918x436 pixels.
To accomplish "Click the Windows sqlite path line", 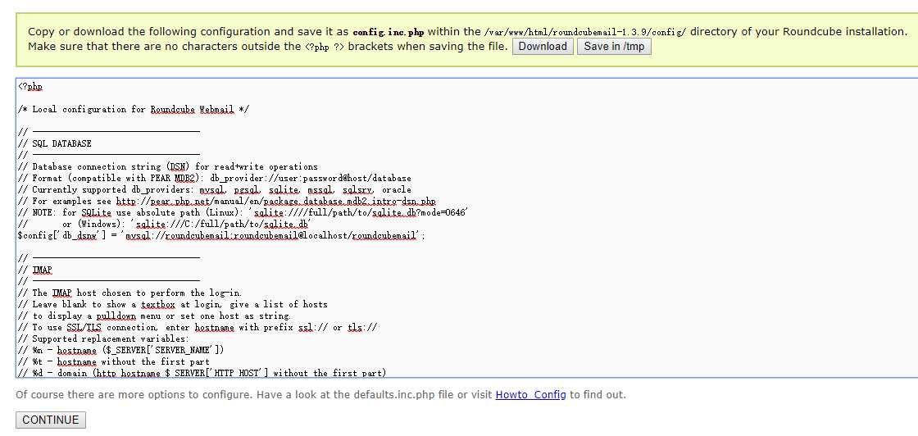I will [165, 224].
